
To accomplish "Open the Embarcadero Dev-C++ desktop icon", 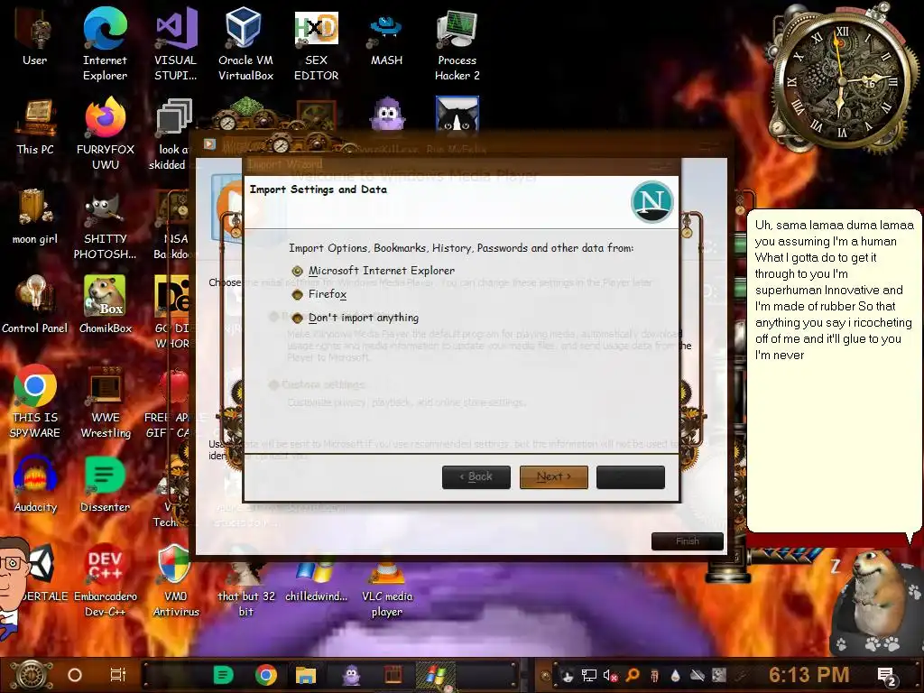I will pos(105,581).
